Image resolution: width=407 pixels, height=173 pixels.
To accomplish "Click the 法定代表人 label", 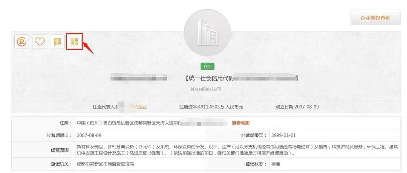I will (x=104, y=107).
